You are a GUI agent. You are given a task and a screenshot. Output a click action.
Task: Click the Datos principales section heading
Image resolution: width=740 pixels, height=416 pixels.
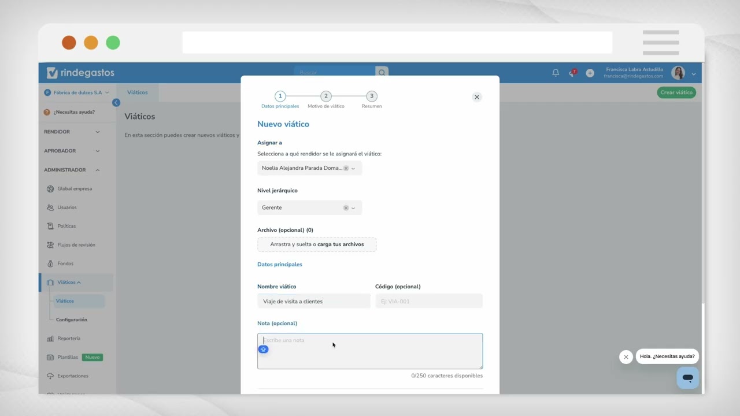click(x=280, y=265)
